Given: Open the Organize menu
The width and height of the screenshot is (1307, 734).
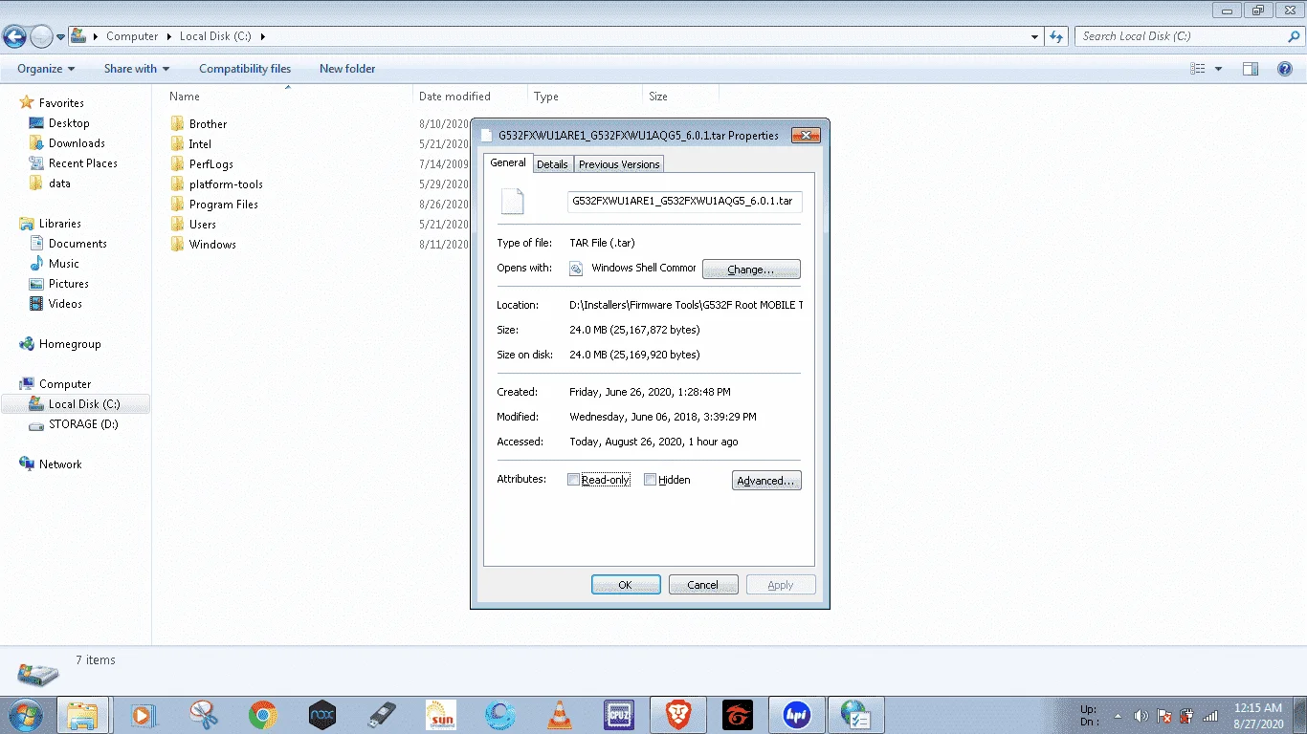Looking at the screenshot, I should point(46,69).
